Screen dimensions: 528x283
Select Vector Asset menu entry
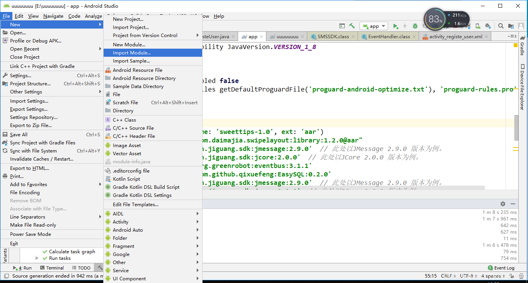[153, 153]
